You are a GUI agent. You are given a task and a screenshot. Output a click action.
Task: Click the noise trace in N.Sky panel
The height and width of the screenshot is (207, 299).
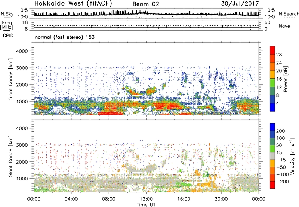coord(146,13)
